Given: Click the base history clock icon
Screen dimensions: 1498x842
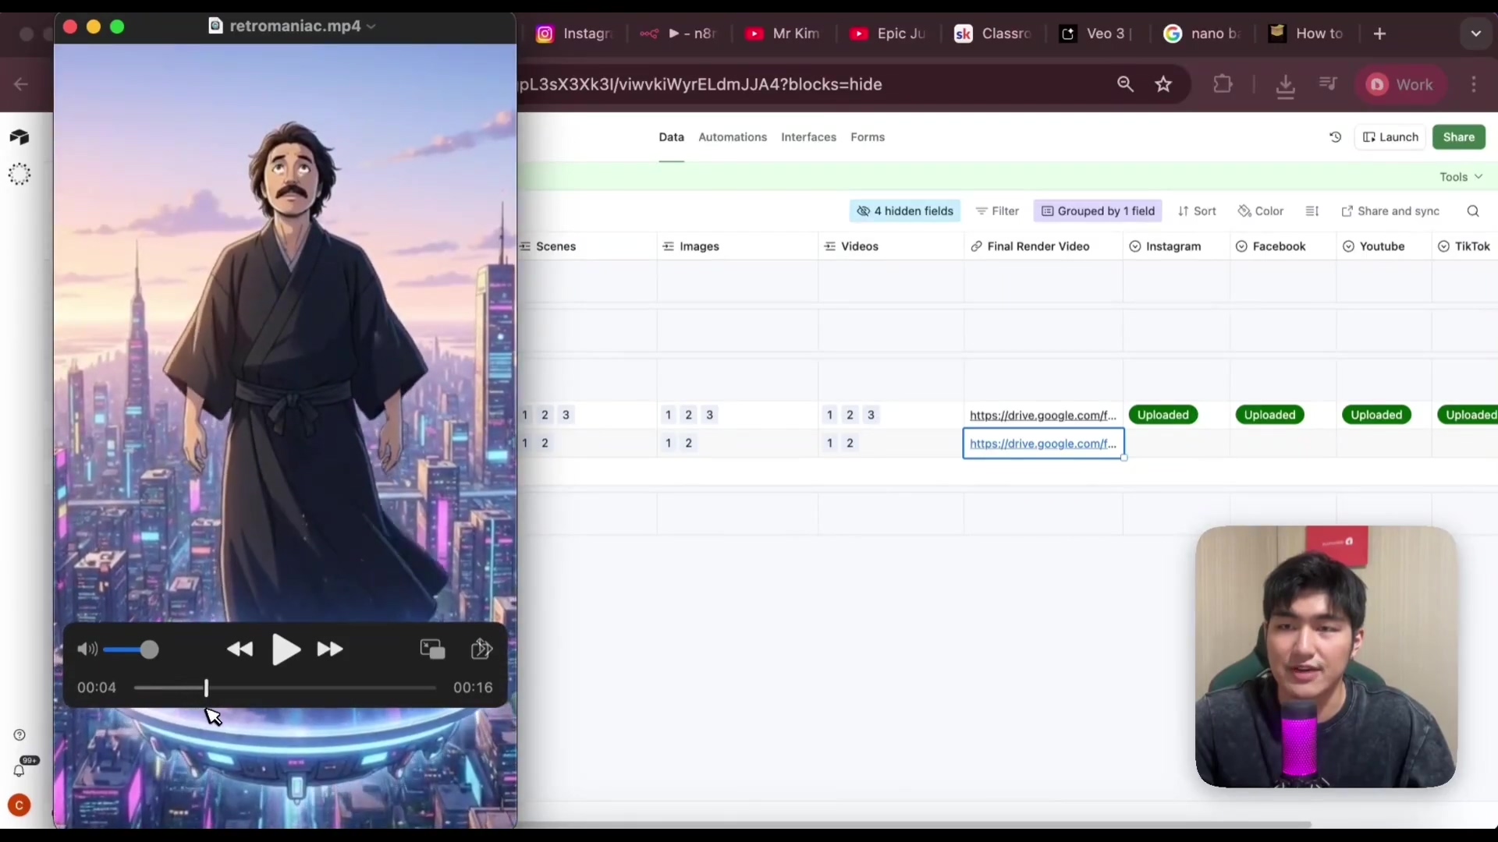Looking at the screenshot, I should click(x=1335, y=137).
